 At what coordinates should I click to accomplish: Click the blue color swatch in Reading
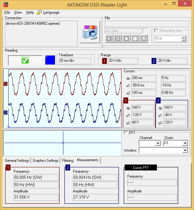click(50, 60)
